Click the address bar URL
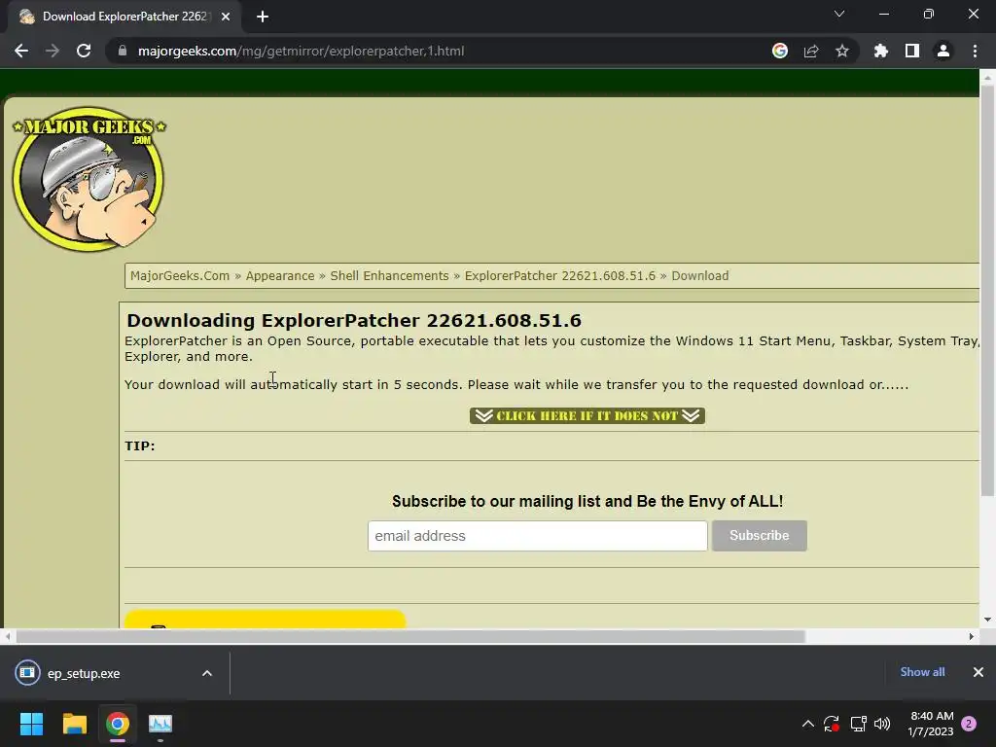996x747 pixels. tap(302, 51)
